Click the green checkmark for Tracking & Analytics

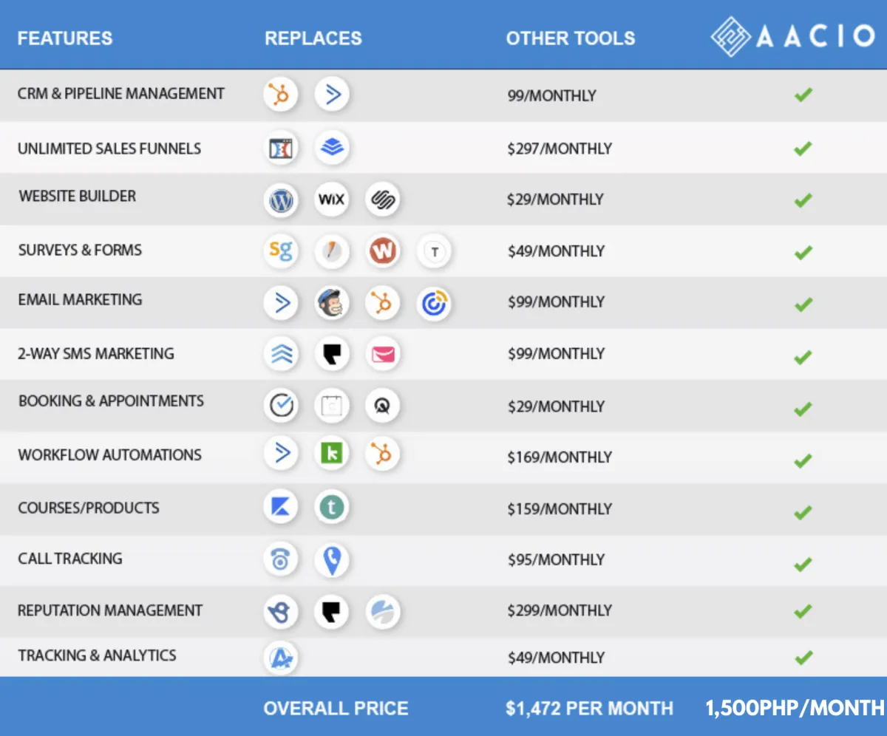pos(803,657)
